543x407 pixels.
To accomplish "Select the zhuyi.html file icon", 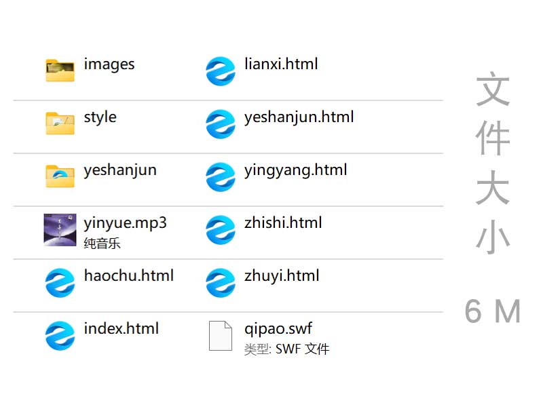I will click(221, 282).
